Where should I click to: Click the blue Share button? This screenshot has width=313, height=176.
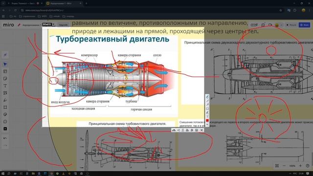(x=304, y=25)
